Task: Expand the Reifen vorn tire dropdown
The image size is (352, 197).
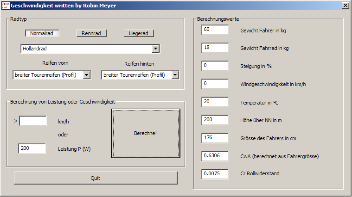Action: (x=86, y=75)
